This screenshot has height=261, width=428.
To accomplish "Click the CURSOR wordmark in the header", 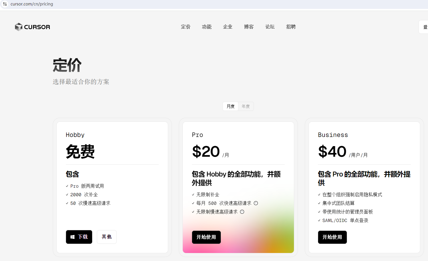I will (37, 27).
